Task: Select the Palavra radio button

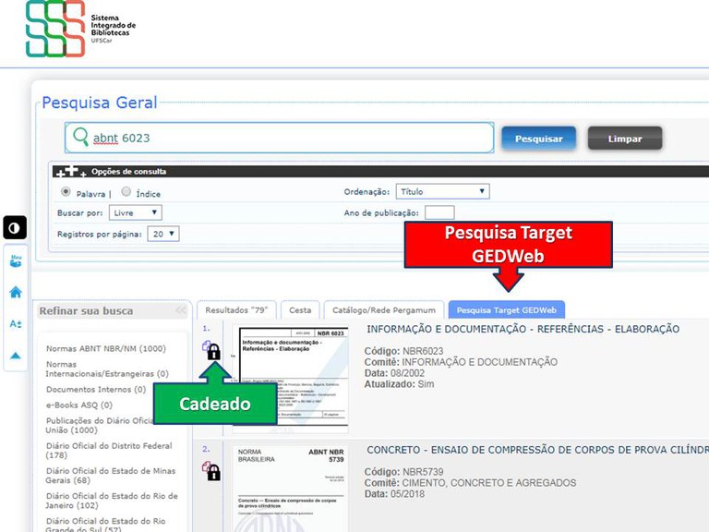Action: coord(66,192)
